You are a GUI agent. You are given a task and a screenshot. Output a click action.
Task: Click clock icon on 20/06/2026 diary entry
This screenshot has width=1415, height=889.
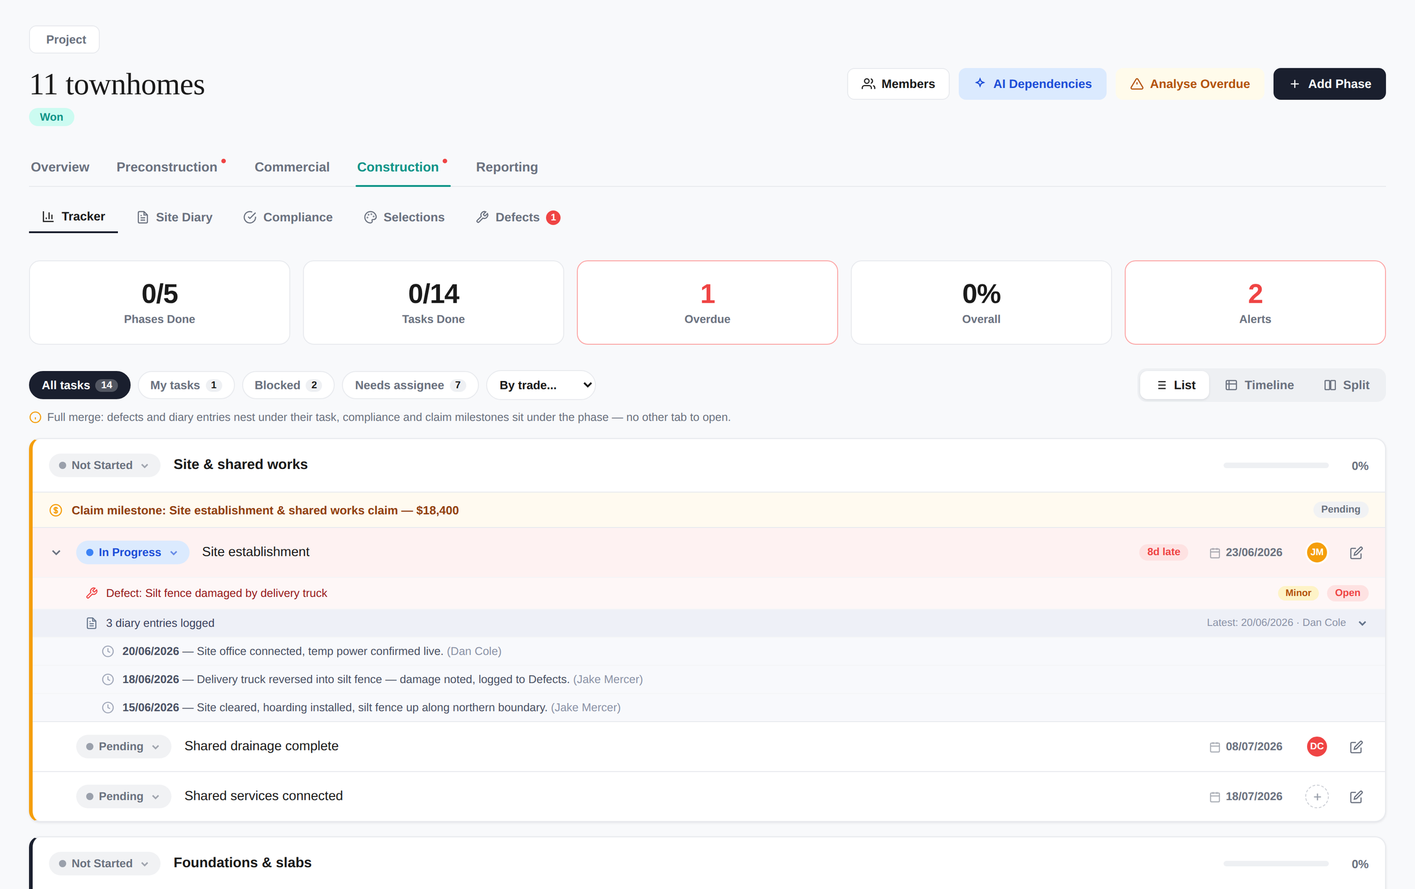coord(108,651)
